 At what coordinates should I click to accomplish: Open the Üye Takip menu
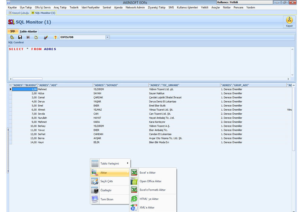click(x=26, y=8)
